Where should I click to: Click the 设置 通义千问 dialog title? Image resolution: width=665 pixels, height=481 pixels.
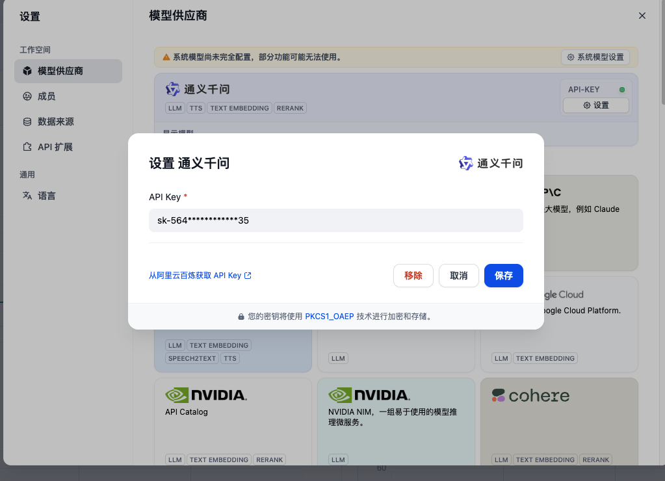[x=189, y=163]
